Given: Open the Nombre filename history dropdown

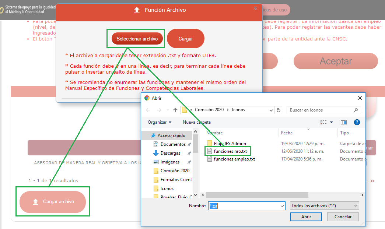Looking at the screenshot, I should [x=282, y=206].
